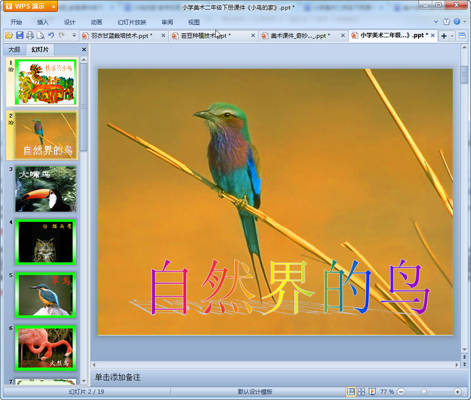Open the 动画 menu tab
The image size is (471, 400).
click(x=96, y=22)
